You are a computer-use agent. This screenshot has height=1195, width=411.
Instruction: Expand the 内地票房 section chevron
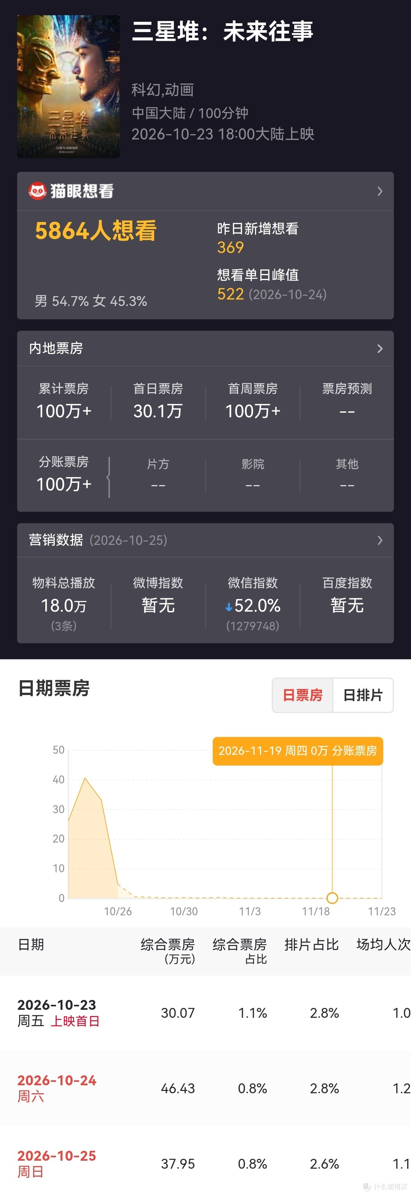380,348
